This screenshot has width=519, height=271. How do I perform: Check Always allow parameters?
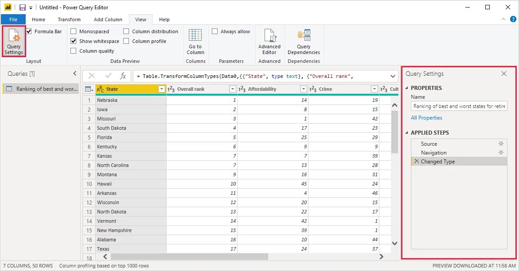tap(215, 31)
